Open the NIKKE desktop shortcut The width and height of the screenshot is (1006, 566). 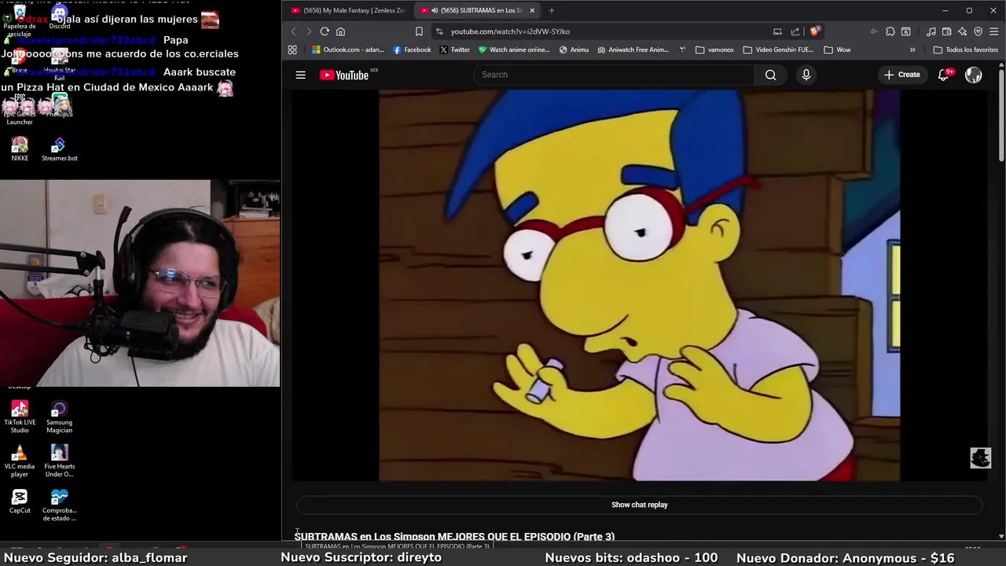(20, 149)
